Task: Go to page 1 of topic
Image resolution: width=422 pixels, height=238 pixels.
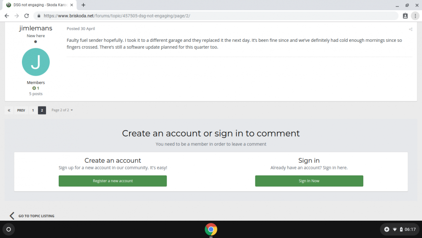Action: click(33, 110)
